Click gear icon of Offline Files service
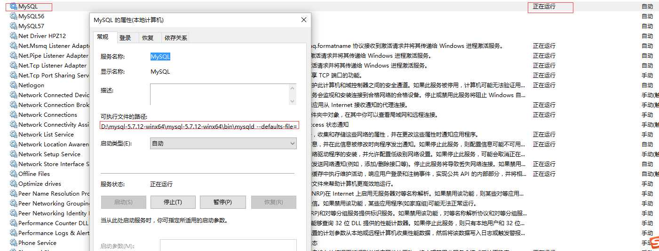Viewport: 659px width, 251px height. [13, 174]
